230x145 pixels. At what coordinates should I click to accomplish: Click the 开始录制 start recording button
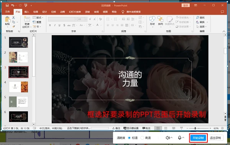(x=198, y=138)
